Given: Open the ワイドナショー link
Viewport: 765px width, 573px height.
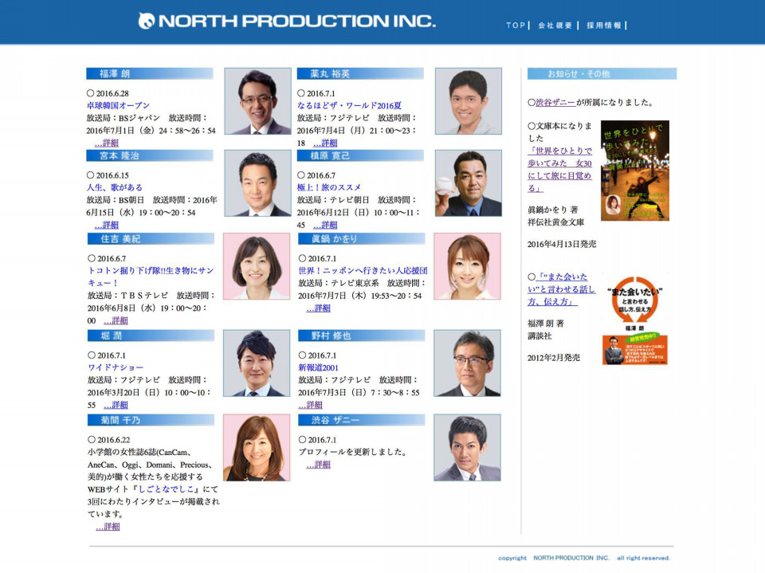Looking at the screenshot, I should (x=116, y=367).
